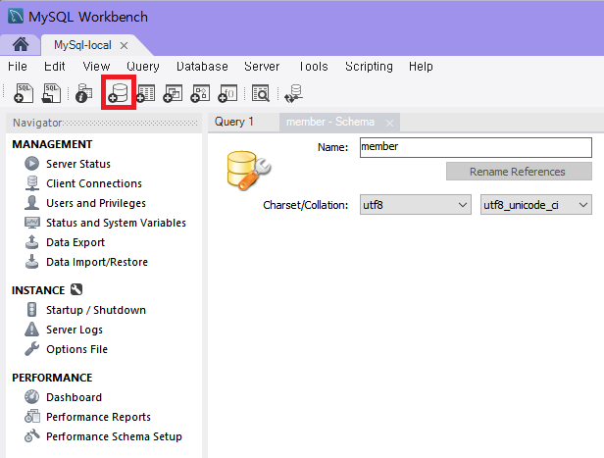Image resolution: width=604 pixels, height=458 pixels.
Task: Open Options File
Action: click(x=77, y=349)
